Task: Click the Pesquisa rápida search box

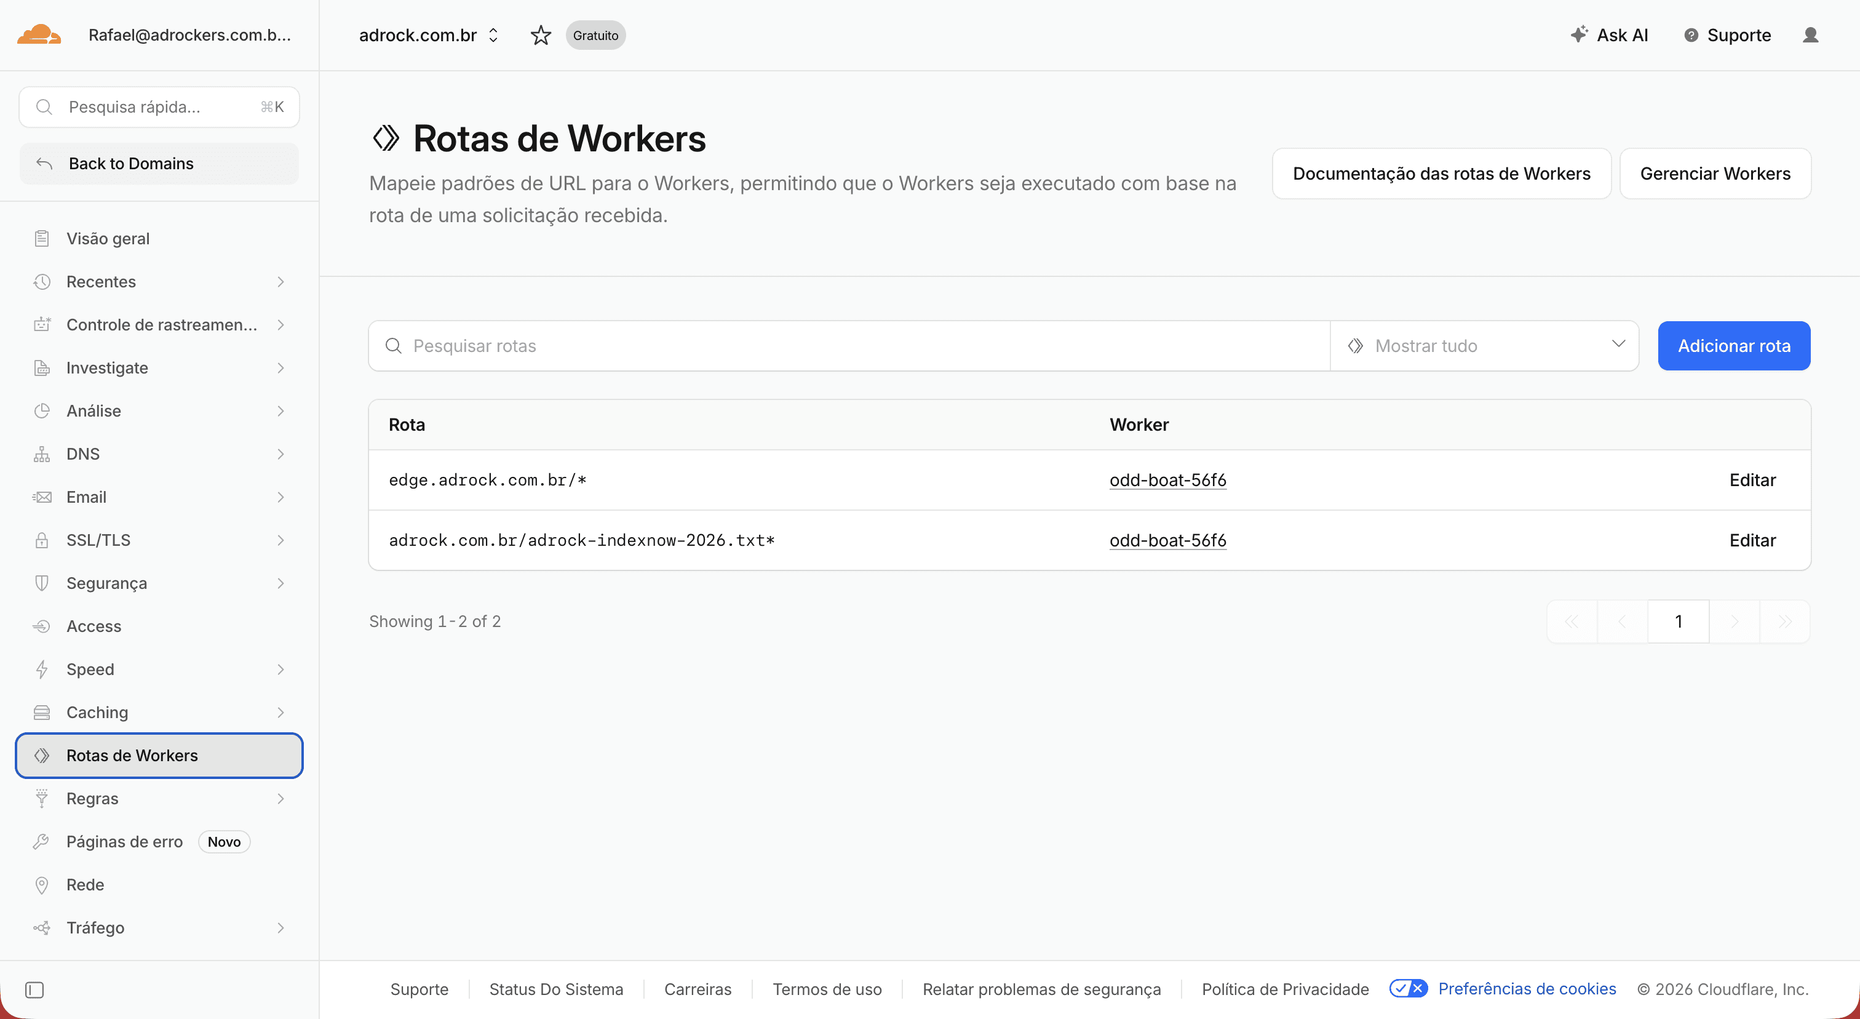Action: [x=159, y=107]
